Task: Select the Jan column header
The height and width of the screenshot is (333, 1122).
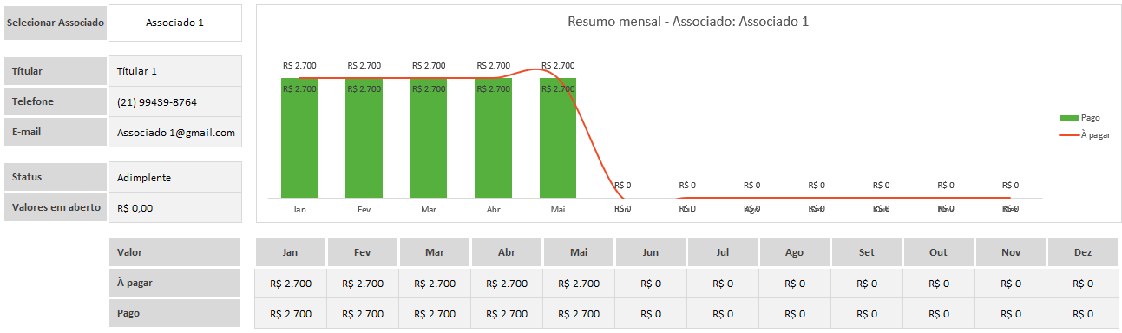Action: (x=291, y=252)
